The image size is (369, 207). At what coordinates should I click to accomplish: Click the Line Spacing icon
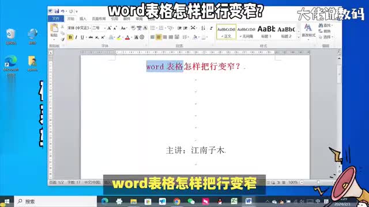click(185, 37)
